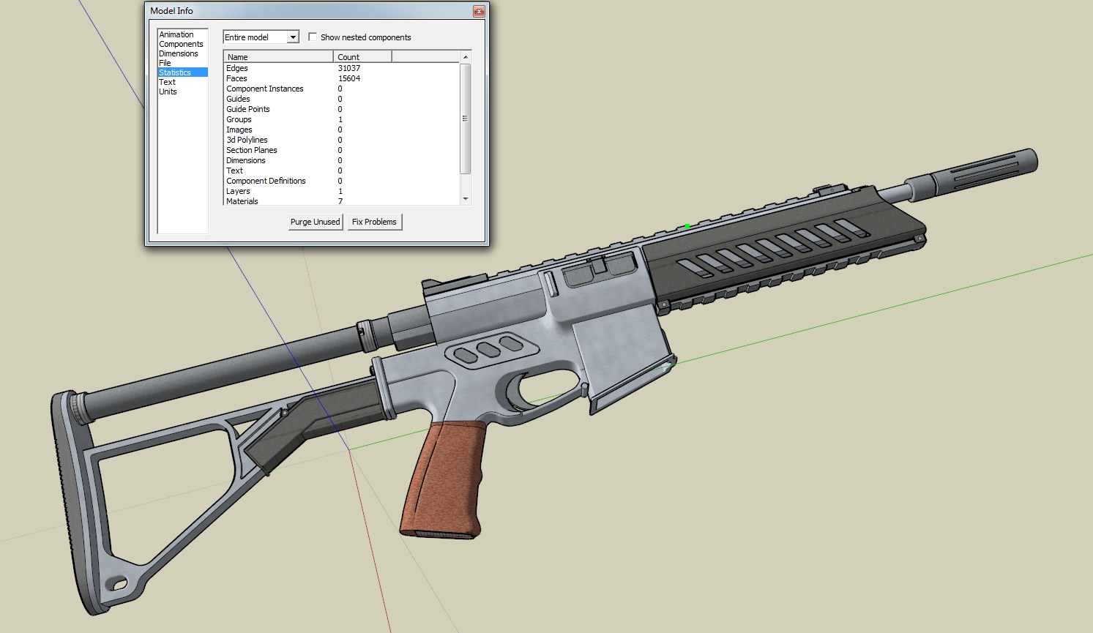Select the Component Instances row
The image size is (1093, 633).
(x=342, y=89)
